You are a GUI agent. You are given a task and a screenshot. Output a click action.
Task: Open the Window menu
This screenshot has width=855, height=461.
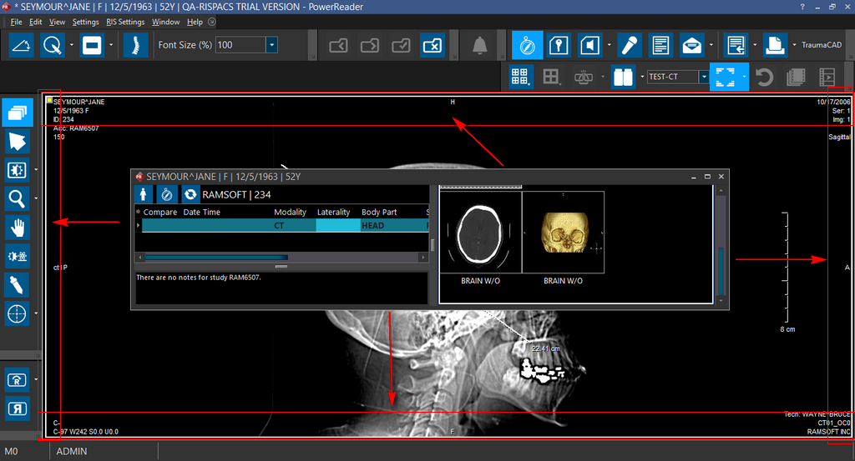pyautogui.click(x=165, y=22)
